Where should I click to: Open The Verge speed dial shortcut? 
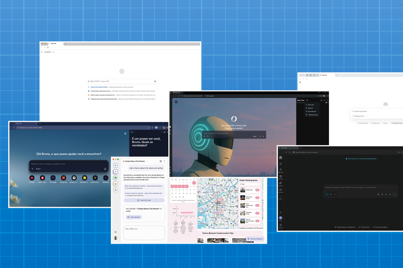(x=53, y=178)
